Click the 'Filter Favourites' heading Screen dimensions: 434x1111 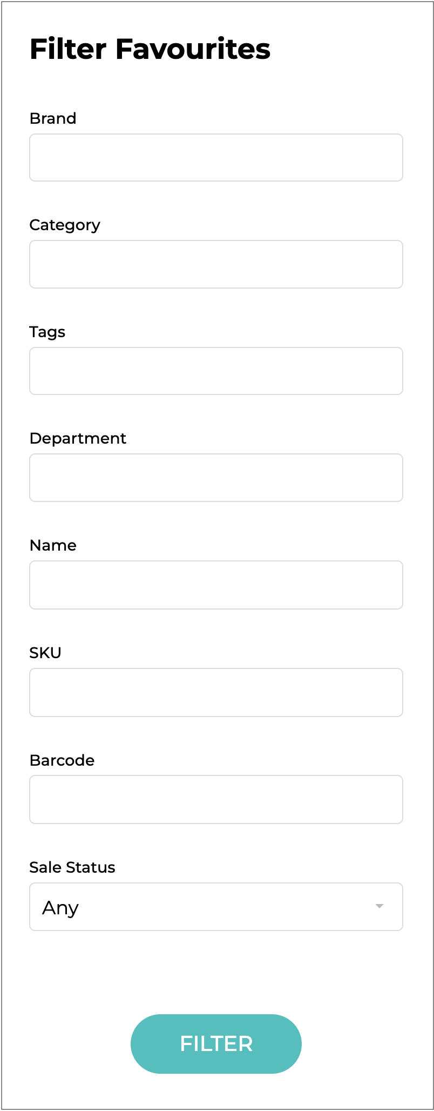click(150, 49)
